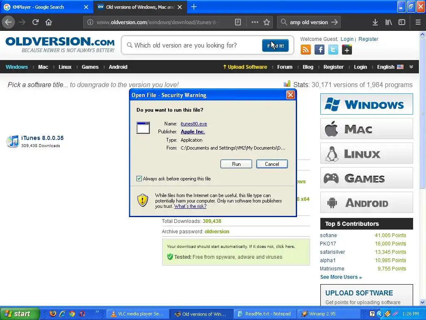Image resolution: width=426 pixels, height=320 pixels.
Task: Open the Games category menu item
Action: tap(90, 67)
